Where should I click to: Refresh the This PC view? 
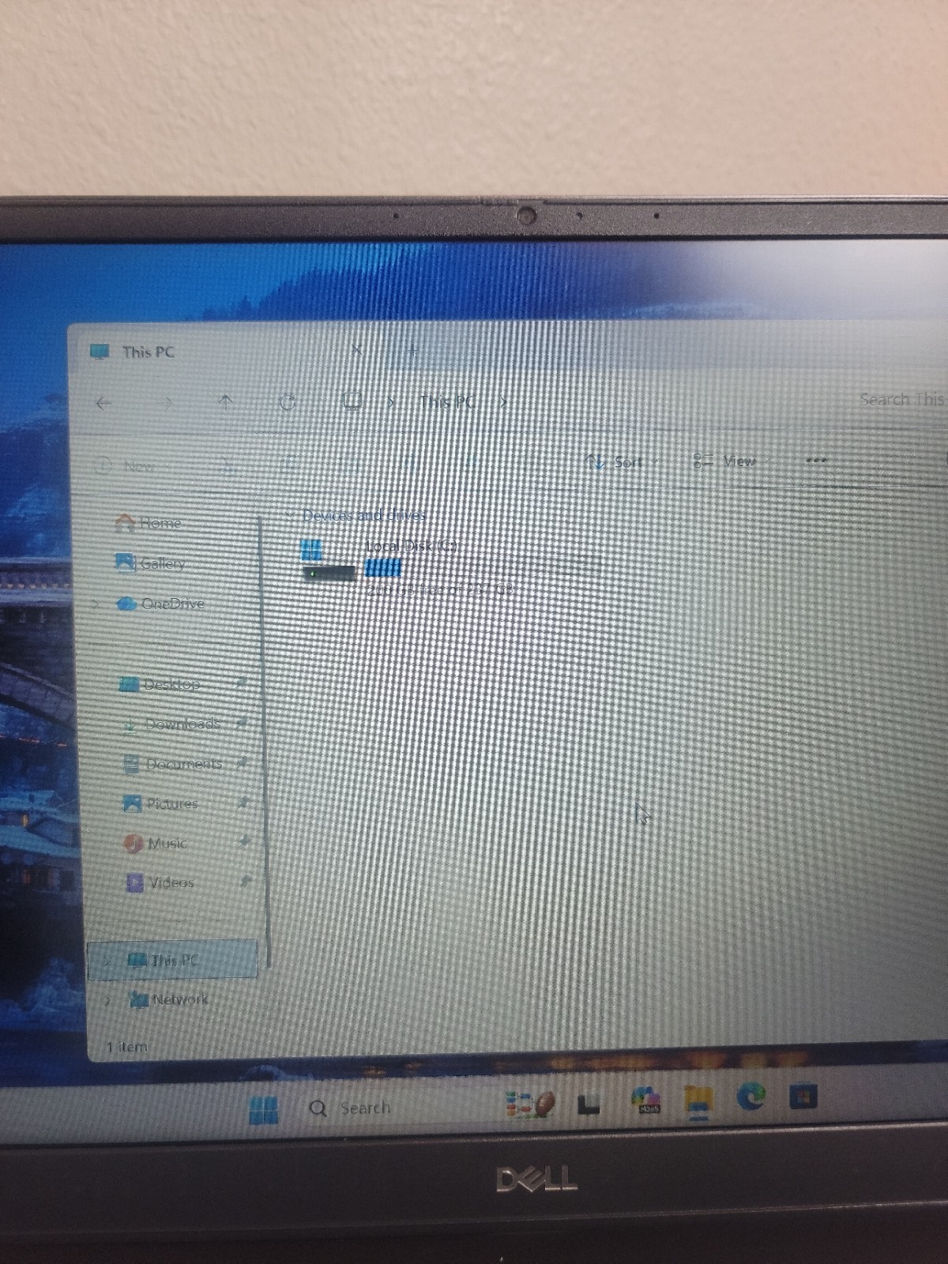click(288, 403)
